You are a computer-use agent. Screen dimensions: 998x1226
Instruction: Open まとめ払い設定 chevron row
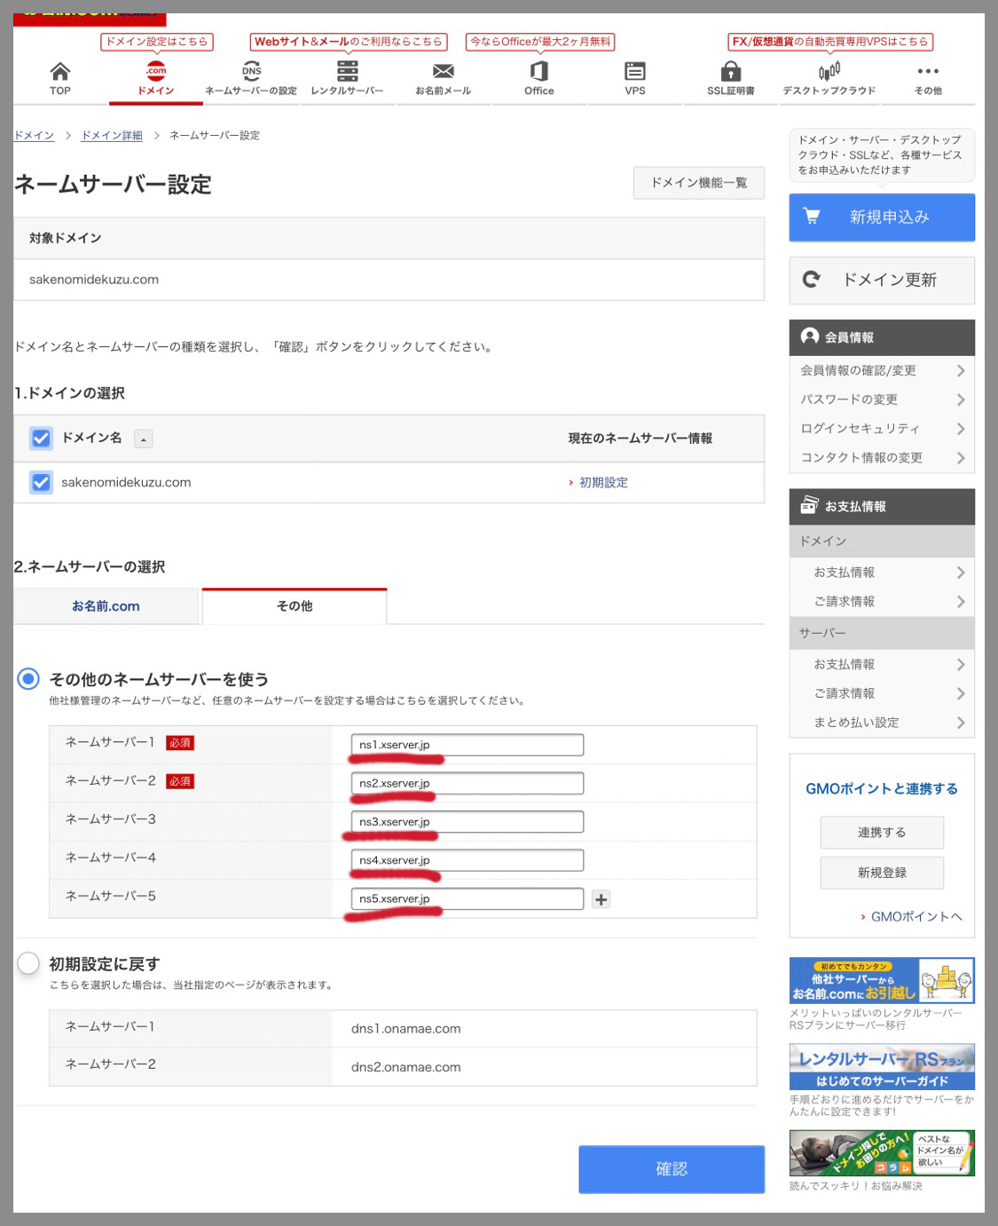tap(882, 723)
